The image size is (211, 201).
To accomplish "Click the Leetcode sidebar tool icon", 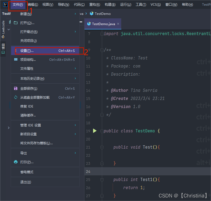I will click(3, 37).
